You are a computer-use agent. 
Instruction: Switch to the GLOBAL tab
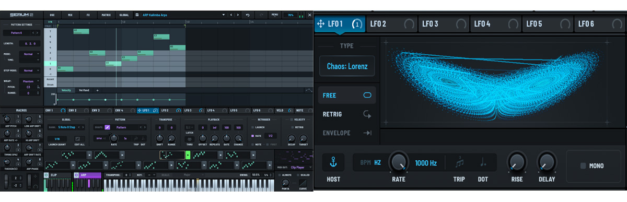pos(124,15)
